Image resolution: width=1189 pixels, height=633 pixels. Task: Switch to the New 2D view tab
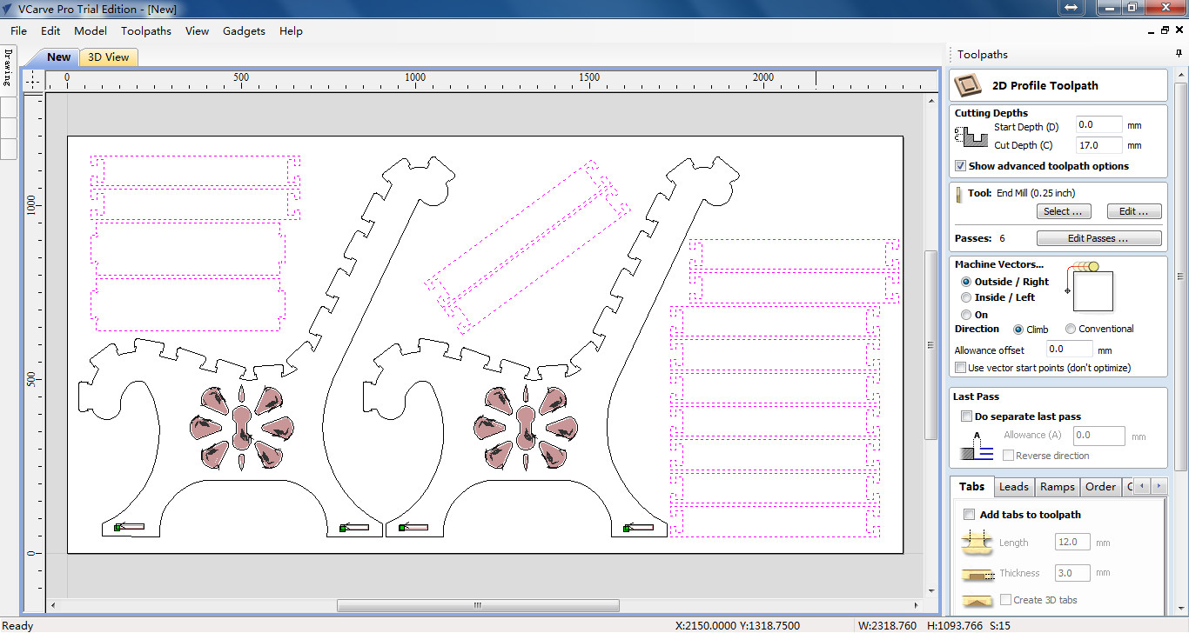(59, 57)
